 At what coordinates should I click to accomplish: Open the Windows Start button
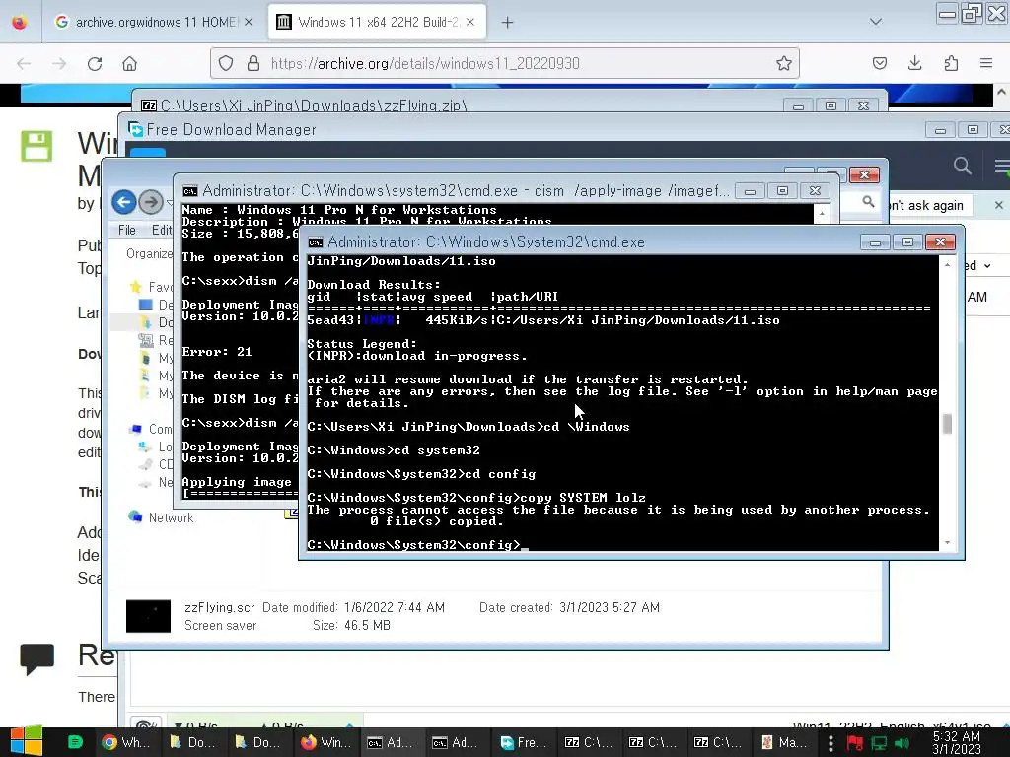27,742
